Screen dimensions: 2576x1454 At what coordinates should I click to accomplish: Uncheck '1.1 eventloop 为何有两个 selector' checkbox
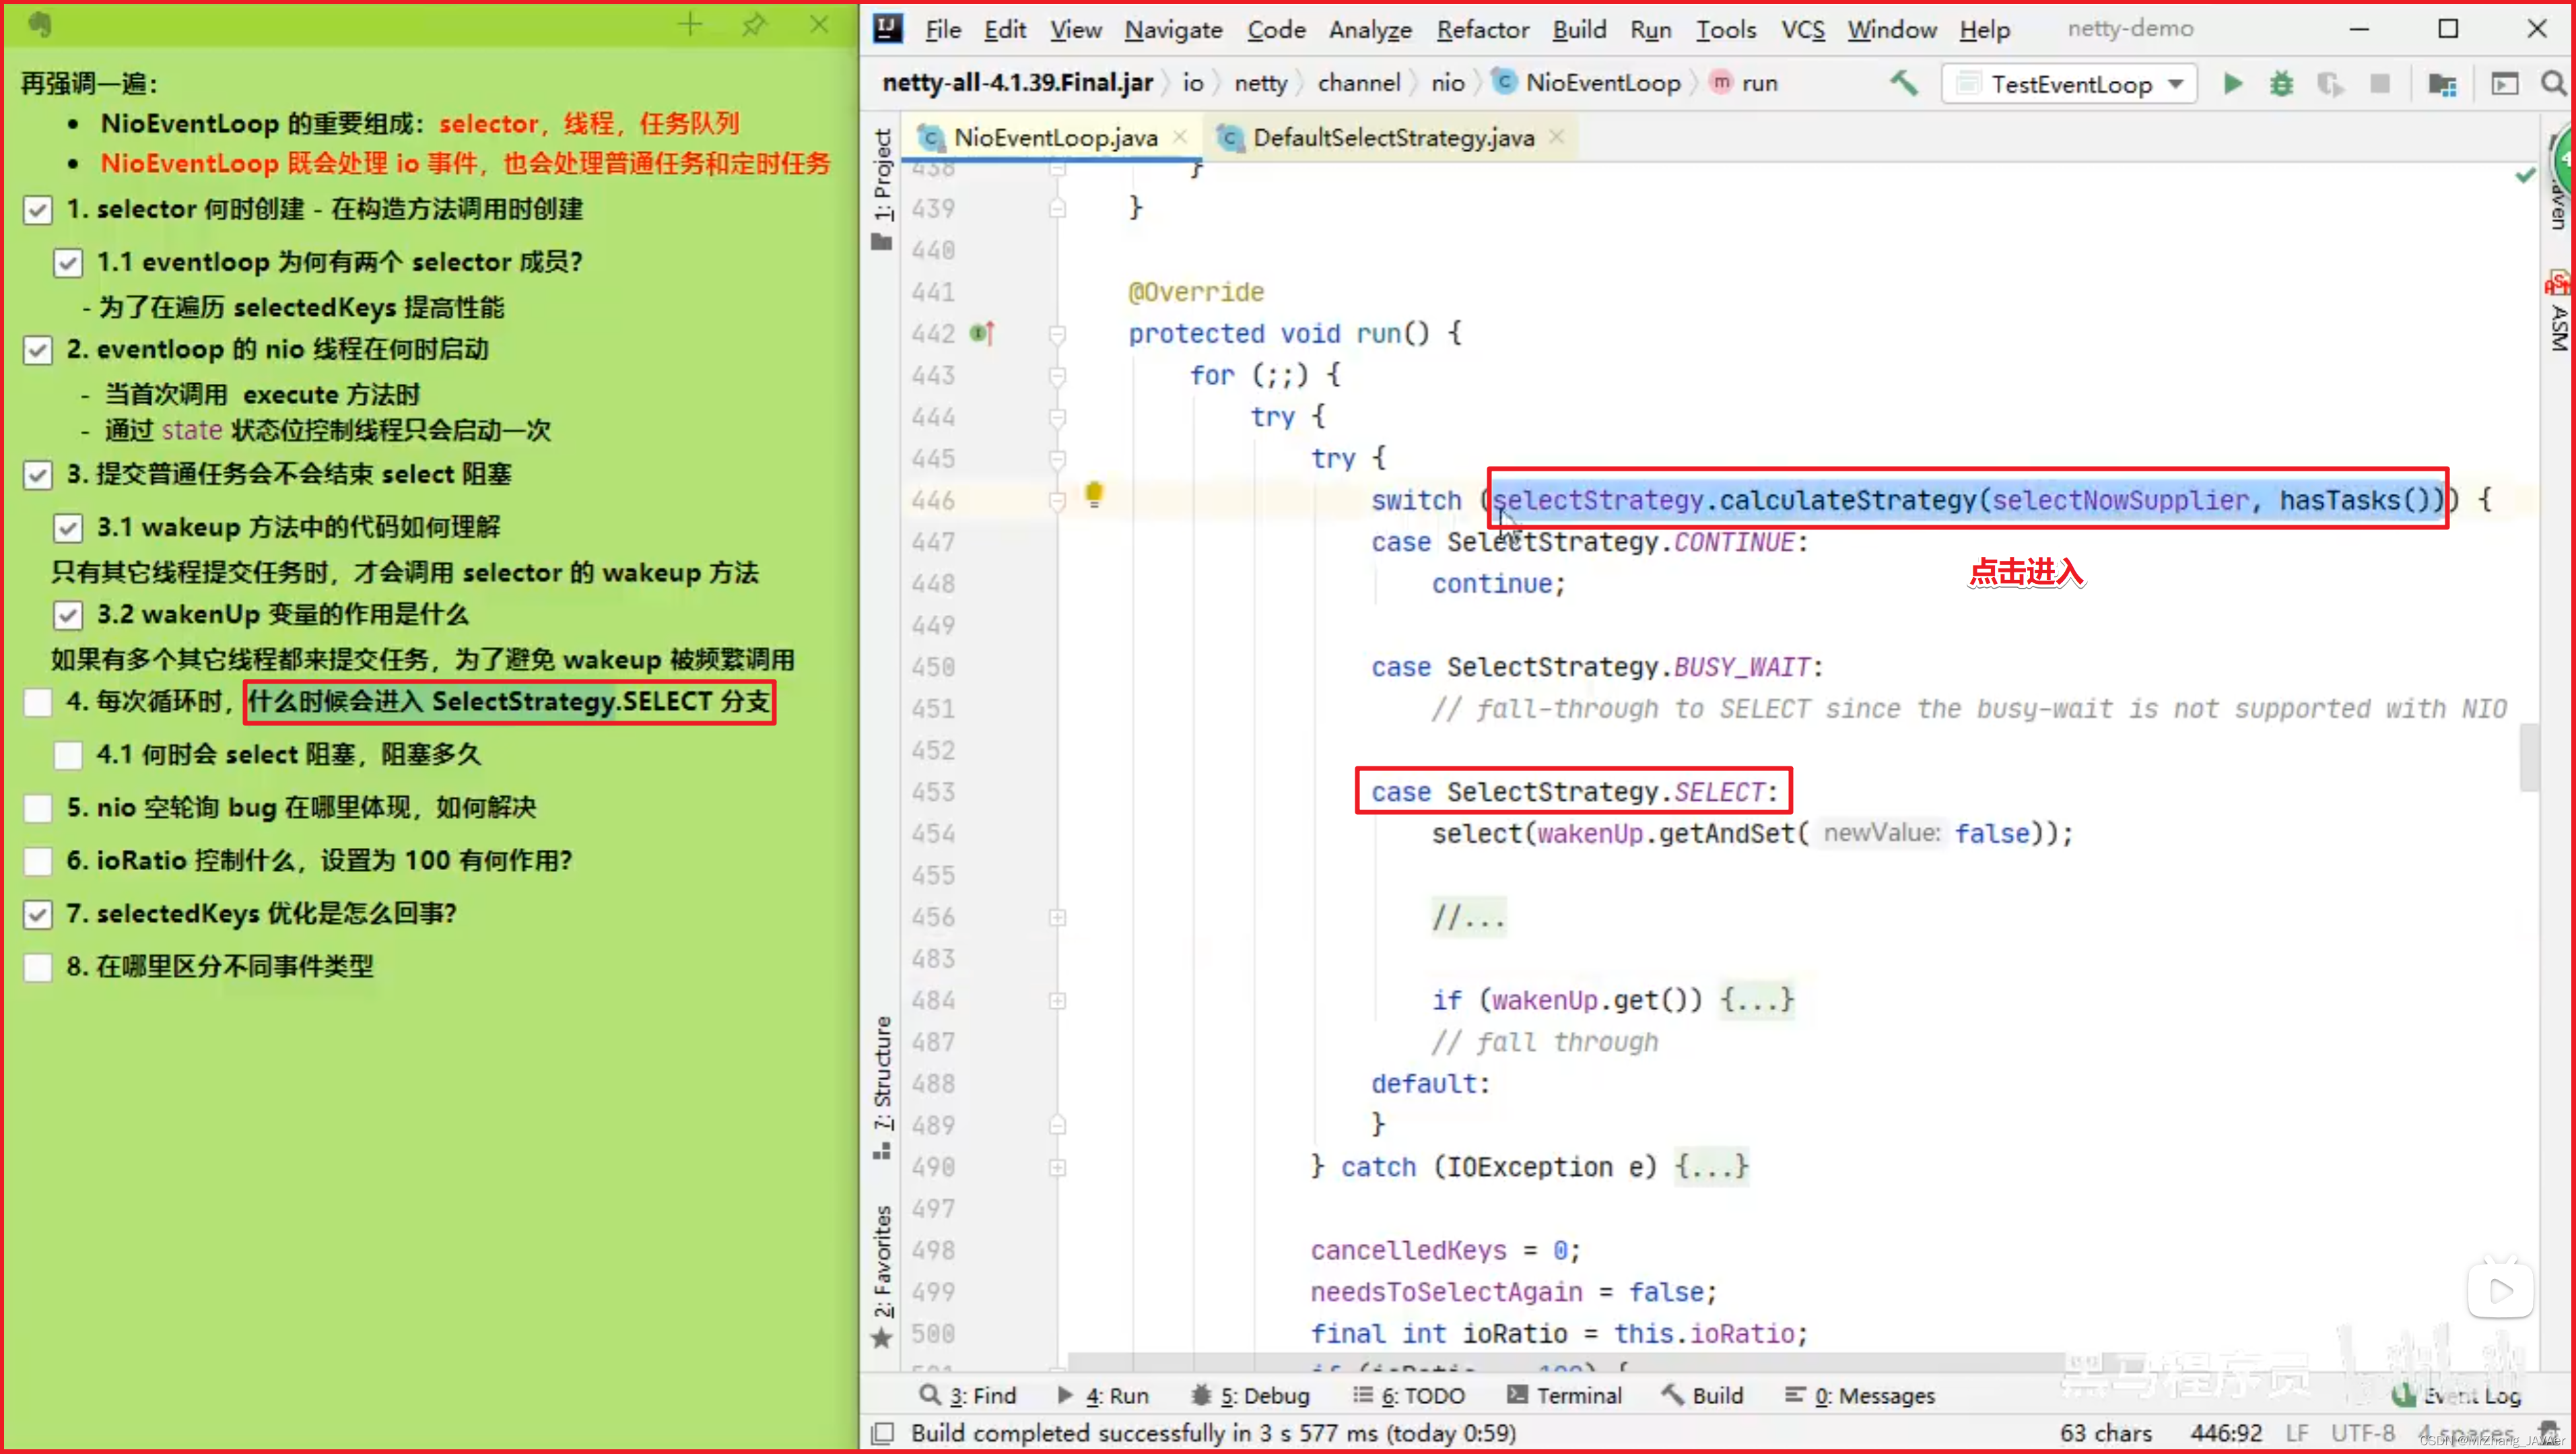click(68, 263)
